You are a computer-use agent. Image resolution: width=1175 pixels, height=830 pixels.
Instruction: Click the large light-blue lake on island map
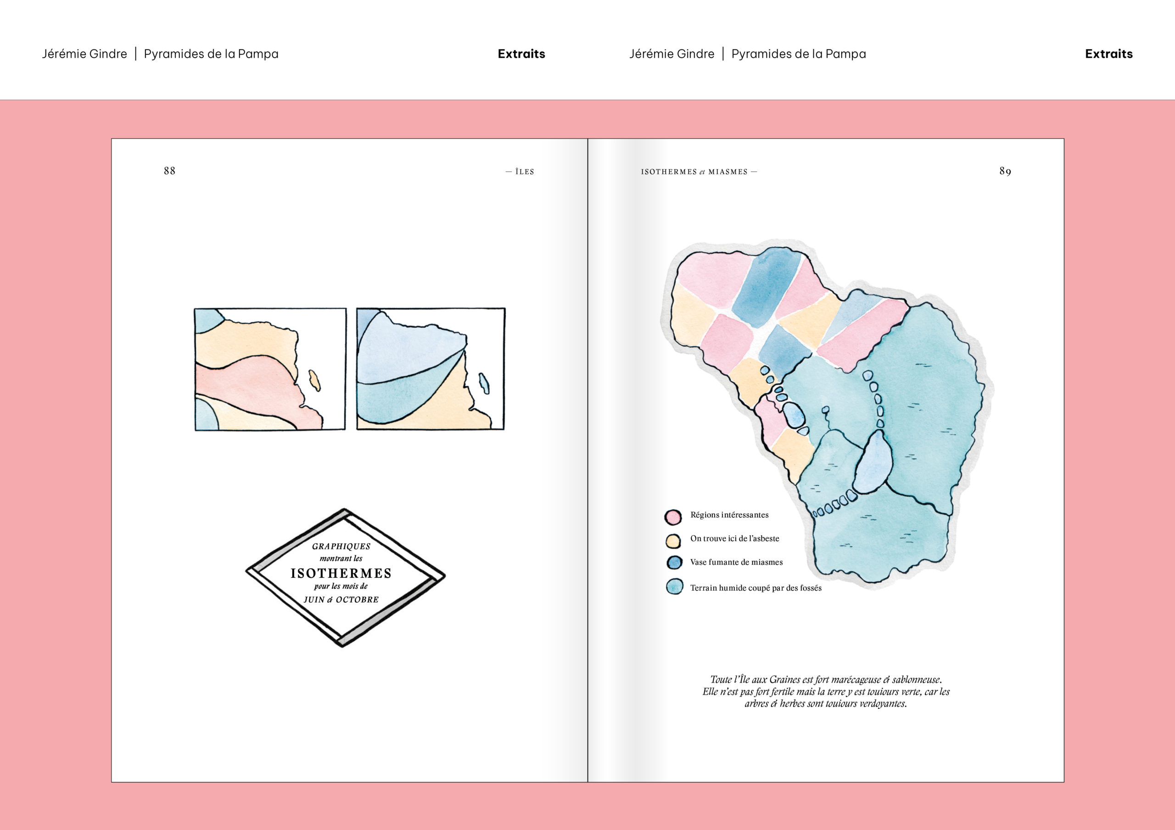(x=873, y=463)
